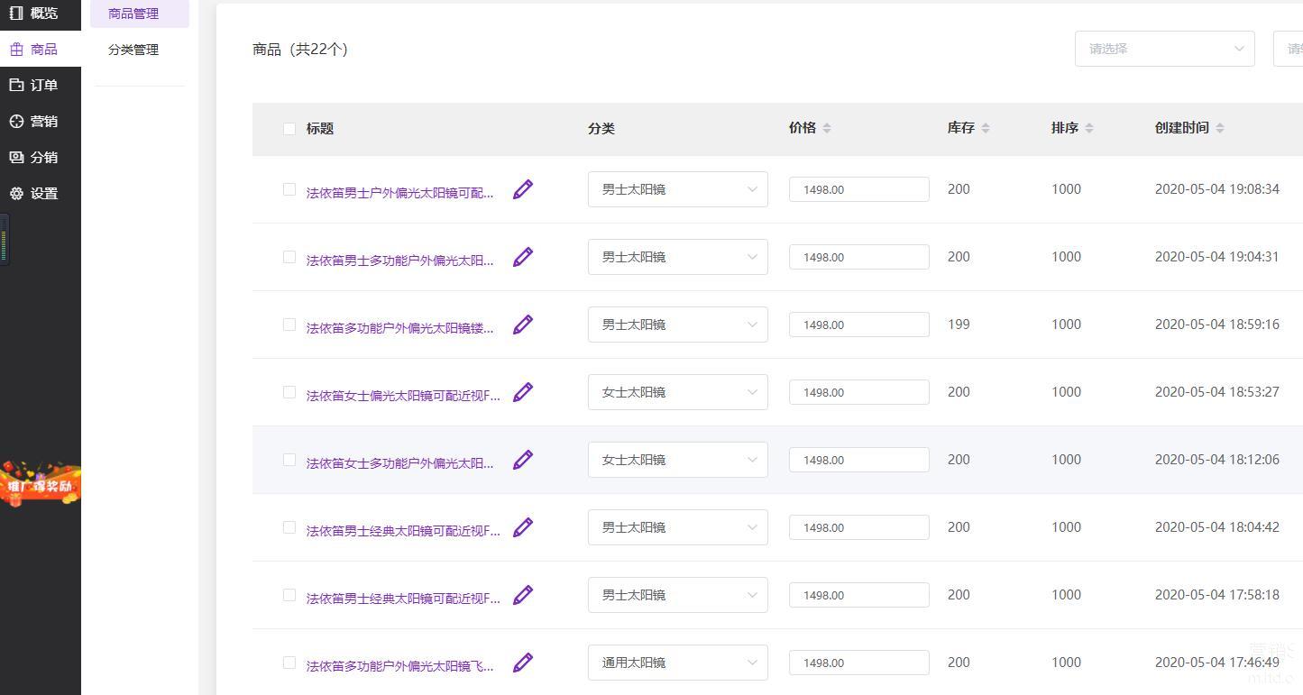Select checkbox of product created 18:53:27
The width and height of the screenshot is (1303, 695).
click(289, 392)
